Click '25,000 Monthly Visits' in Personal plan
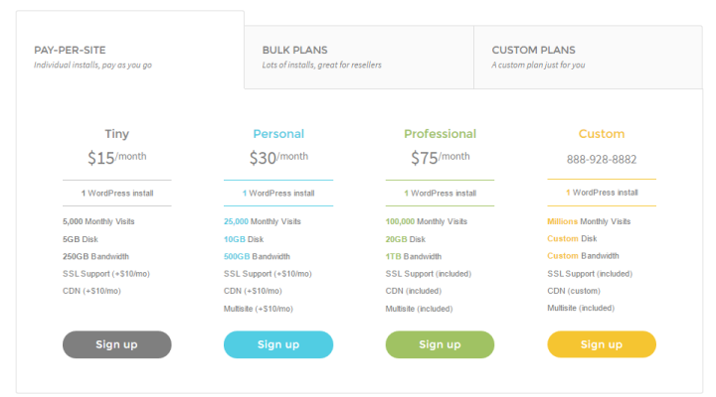The height and width of the screenshot is (397, 716). coord(263,221)
